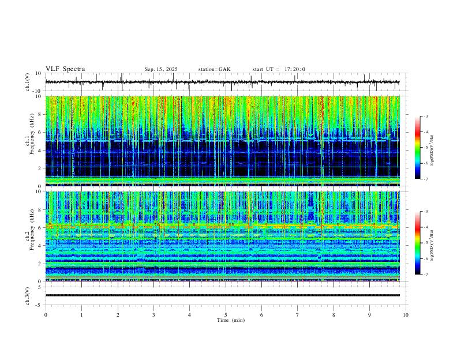Click the time axis tick label "2"
This screenshot has height=353, width=457.
(x=118, y=315)
